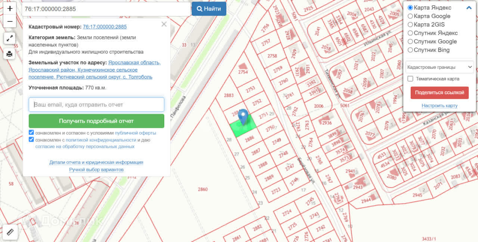Select Спутник Bing radio option

coord(410,50)
